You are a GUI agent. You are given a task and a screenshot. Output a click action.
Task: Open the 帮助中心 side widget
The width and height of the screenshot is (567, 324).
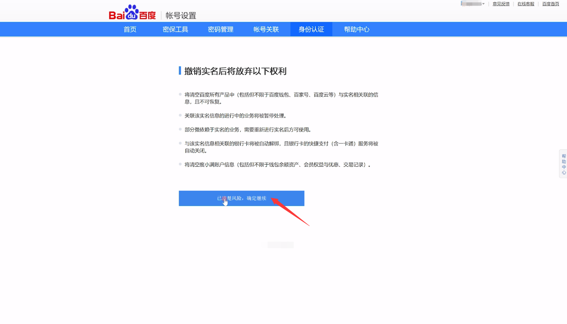coord(564,164)
